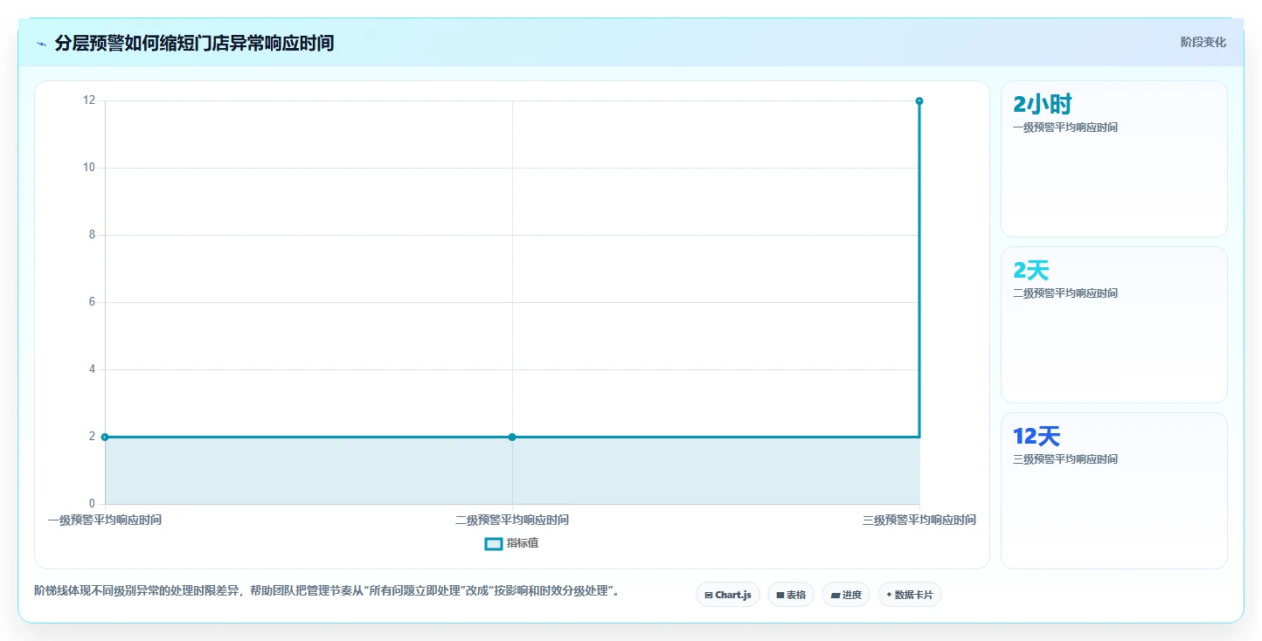Screen dimensions: 1262x641
Task: Click the 进度 tag button
Action: click(x=846, y=595)
